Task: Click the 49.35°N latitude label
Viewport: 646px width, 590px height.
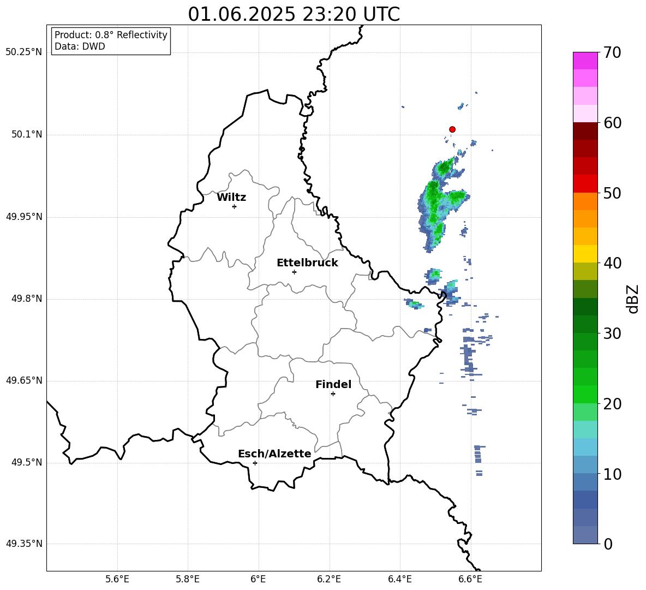Action: (24, 544)
